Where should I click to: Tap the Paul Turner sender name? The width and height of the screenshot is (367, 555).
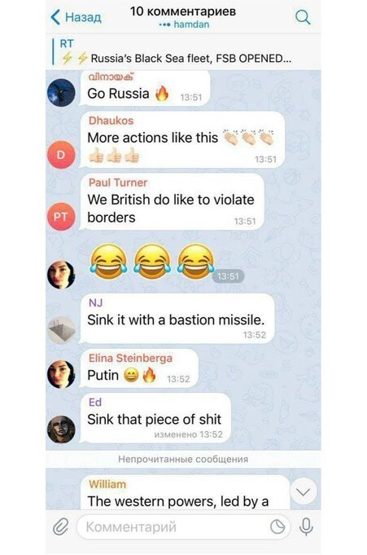click(x=118, y=183)
